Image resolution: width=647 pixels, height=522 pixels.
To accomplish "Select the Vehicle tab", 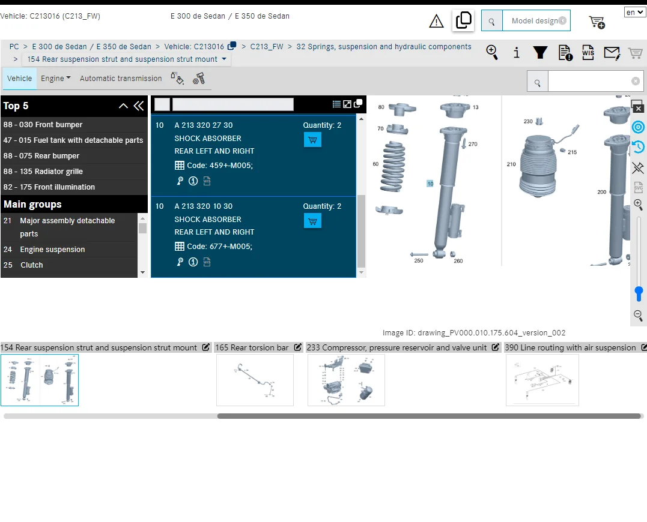I will point(19,78).
